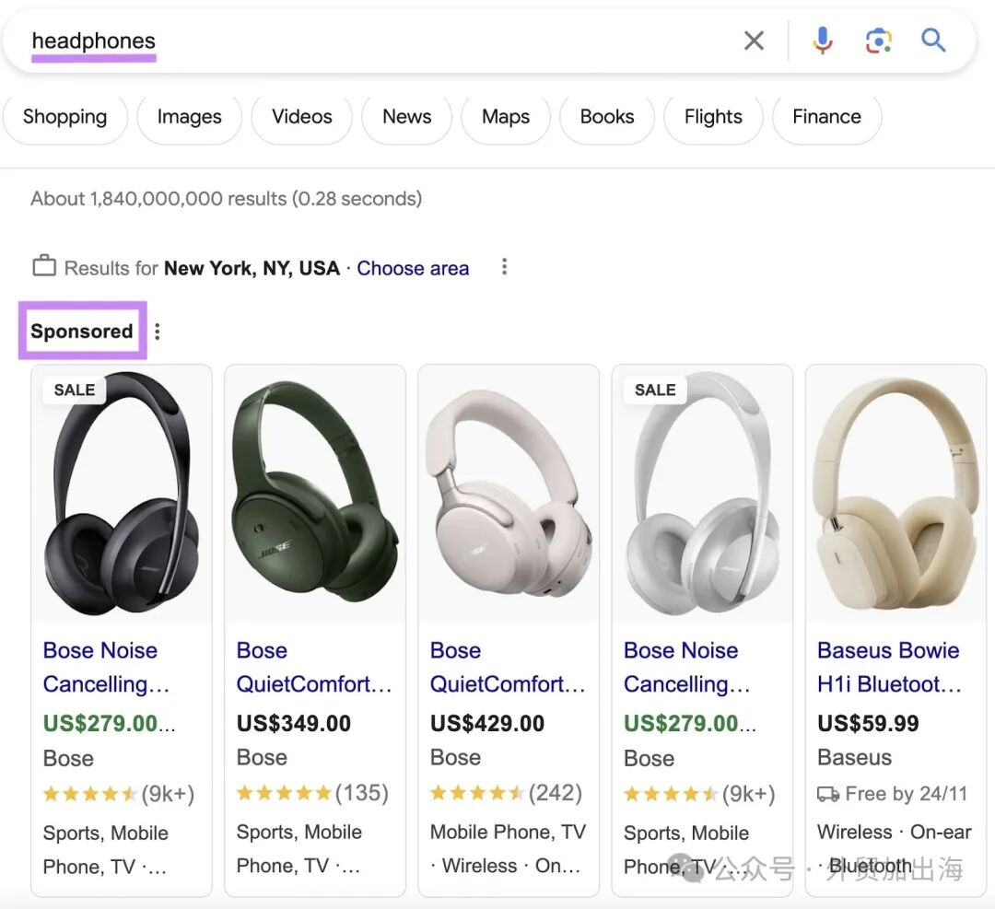Click the SALE badge on black headphones
This screenshot has height=909, width=995.
coord(75,390)
